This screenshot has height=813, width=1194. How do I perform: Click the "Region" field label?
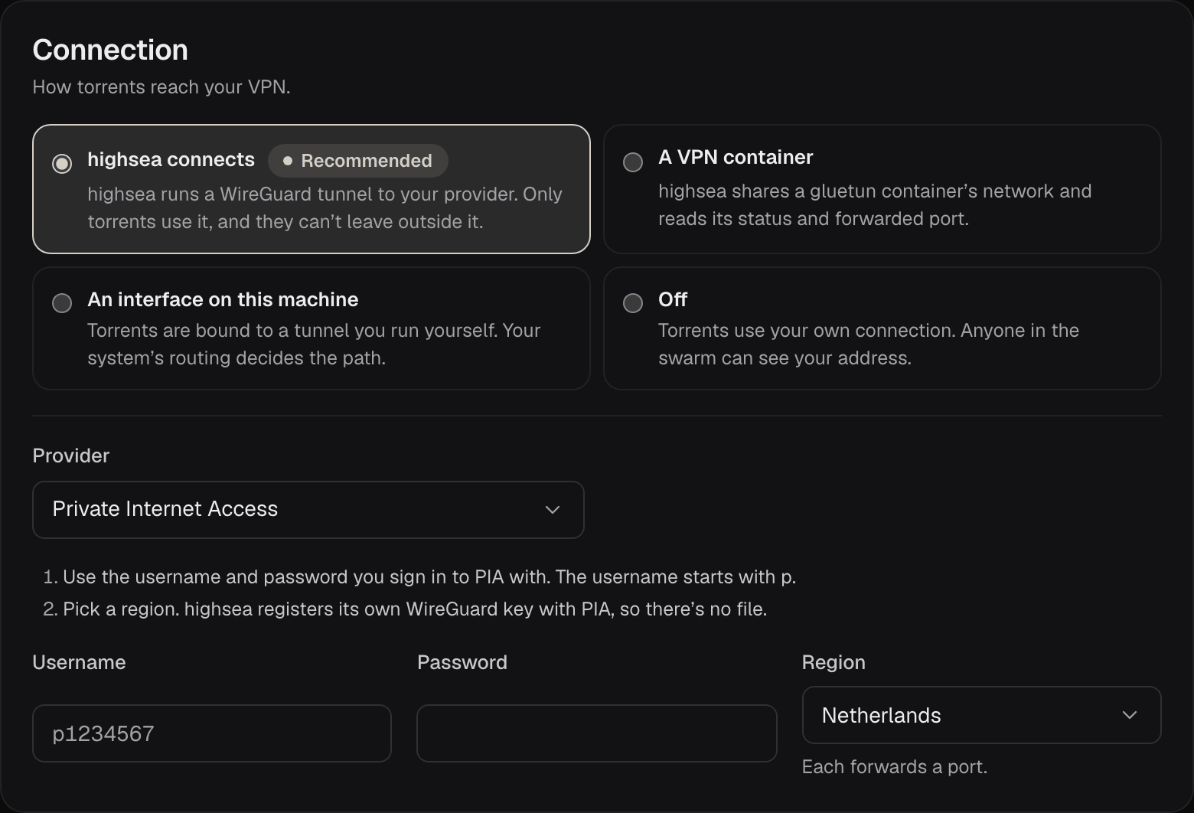pyautogui.click(x=834, y=663)
